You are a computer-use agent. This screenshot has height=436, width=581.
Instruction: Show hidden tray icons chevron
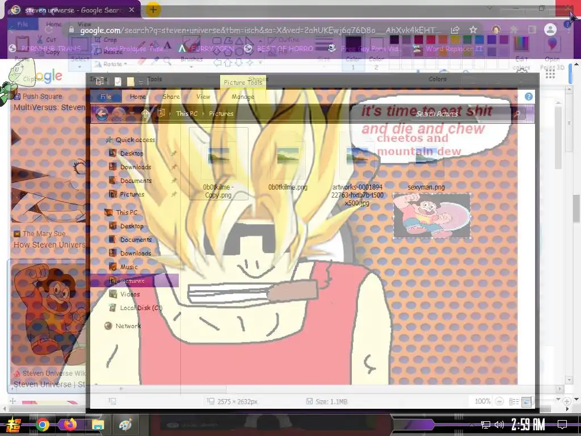click(x=471, y=425)
